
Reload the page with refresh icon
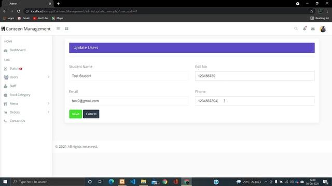pos(19,11)
